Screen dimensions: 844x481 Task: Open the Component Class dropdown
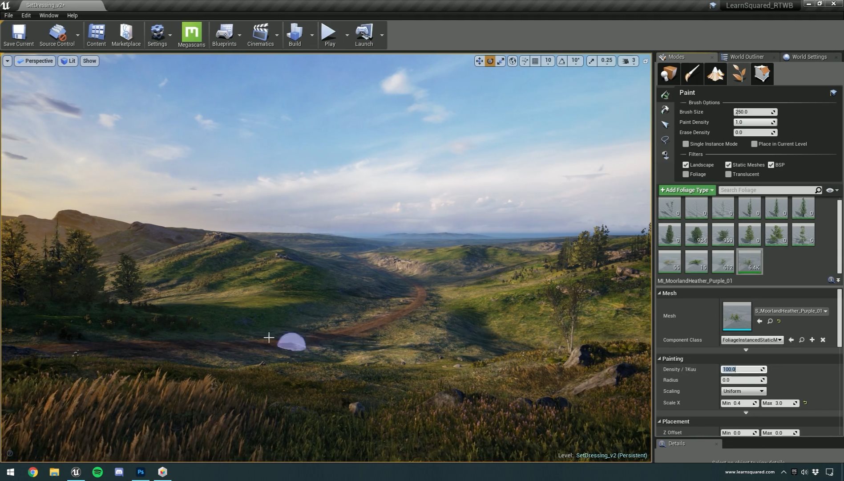tap(752, 340)
